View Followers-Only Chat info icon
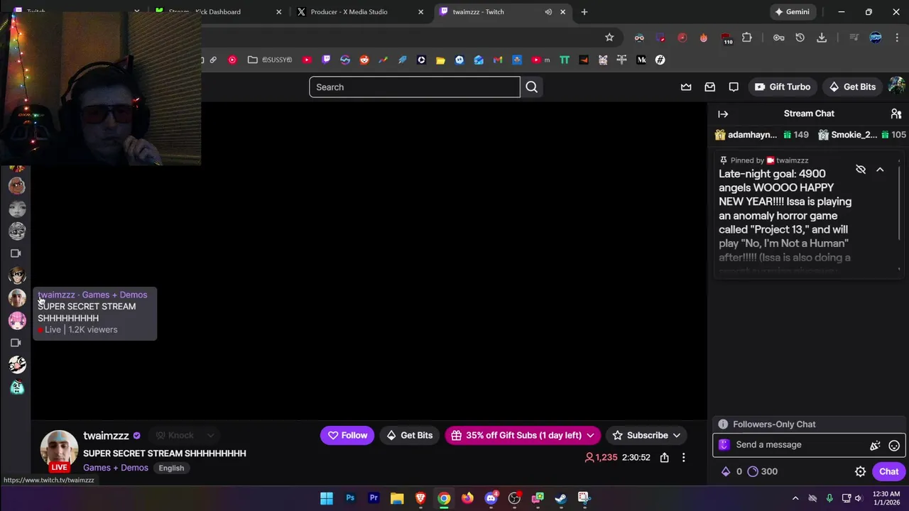This screenshot has width=909, height=511. click(723, 424)
